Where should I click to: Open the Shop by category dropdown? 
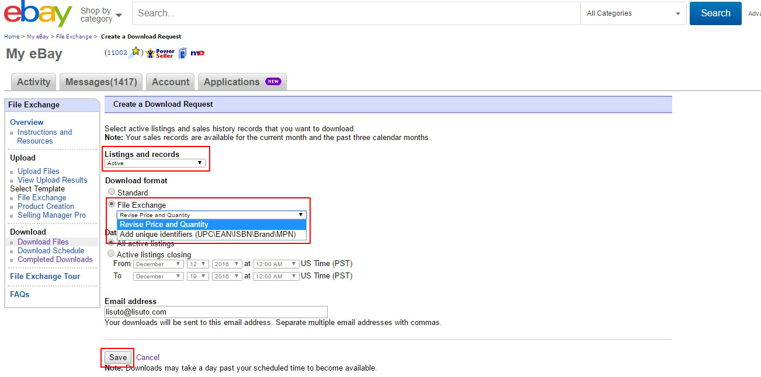101,15
